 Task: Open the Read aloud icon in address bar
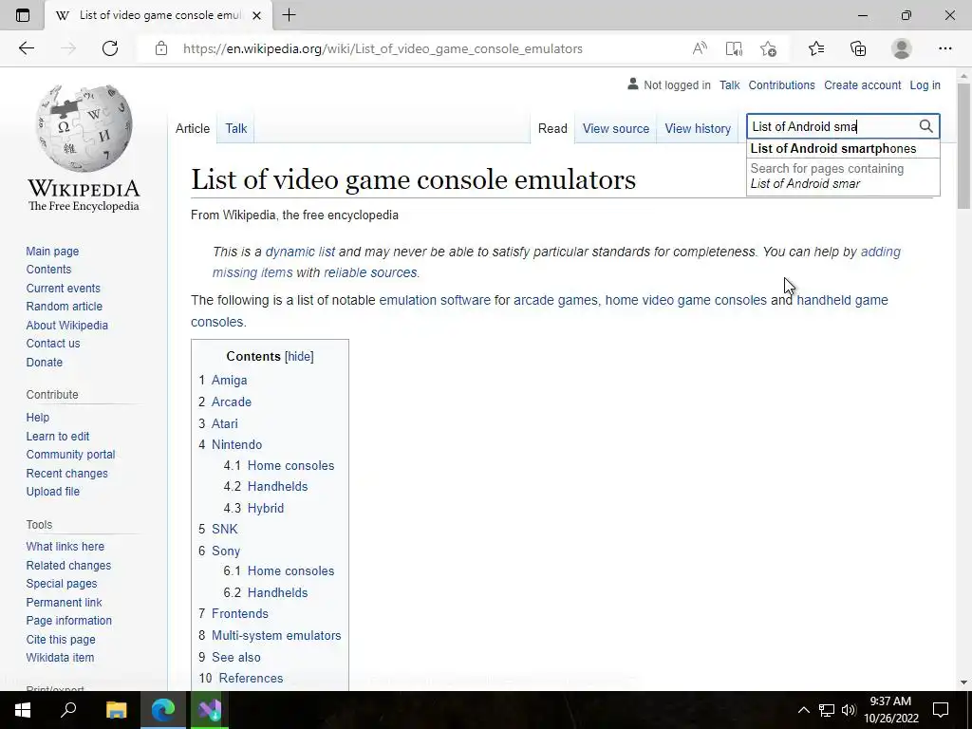click(x=700, y=48)
